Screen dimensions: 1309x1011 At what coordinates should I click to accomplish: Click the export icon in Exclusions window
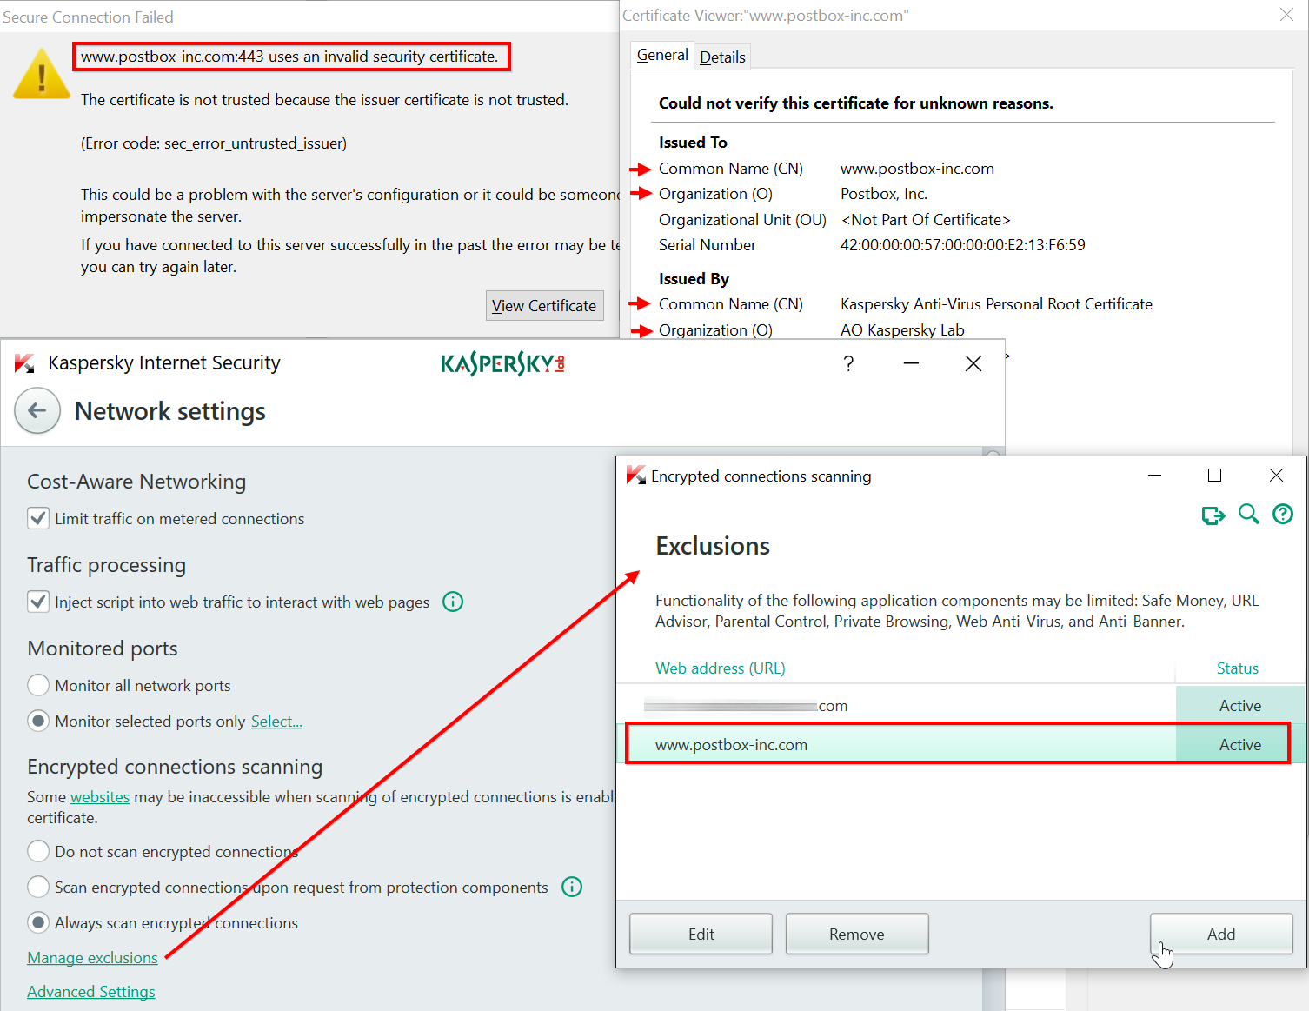(1213, 515)
